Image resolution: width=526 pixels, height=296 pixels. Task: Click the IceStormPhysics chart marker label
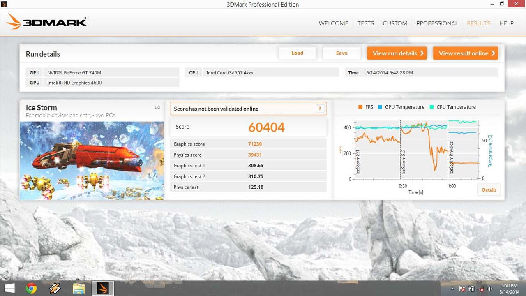coord(451,158)
